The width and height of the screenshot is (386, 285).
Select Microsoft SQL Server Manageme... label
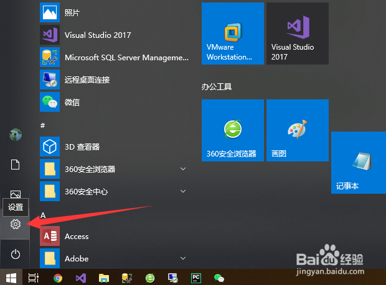(x=126, y=58)
